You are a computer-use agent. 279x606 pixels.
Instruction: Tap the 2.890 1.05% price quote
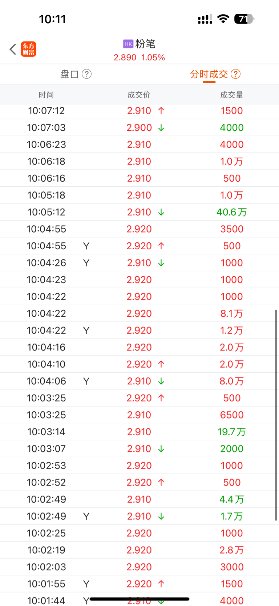click(x=139, y=58)
